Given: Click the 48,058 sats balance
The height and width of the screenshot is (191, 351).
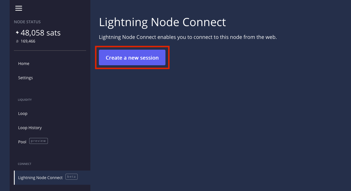Looking at the screenshot, I should click(41, 33).
